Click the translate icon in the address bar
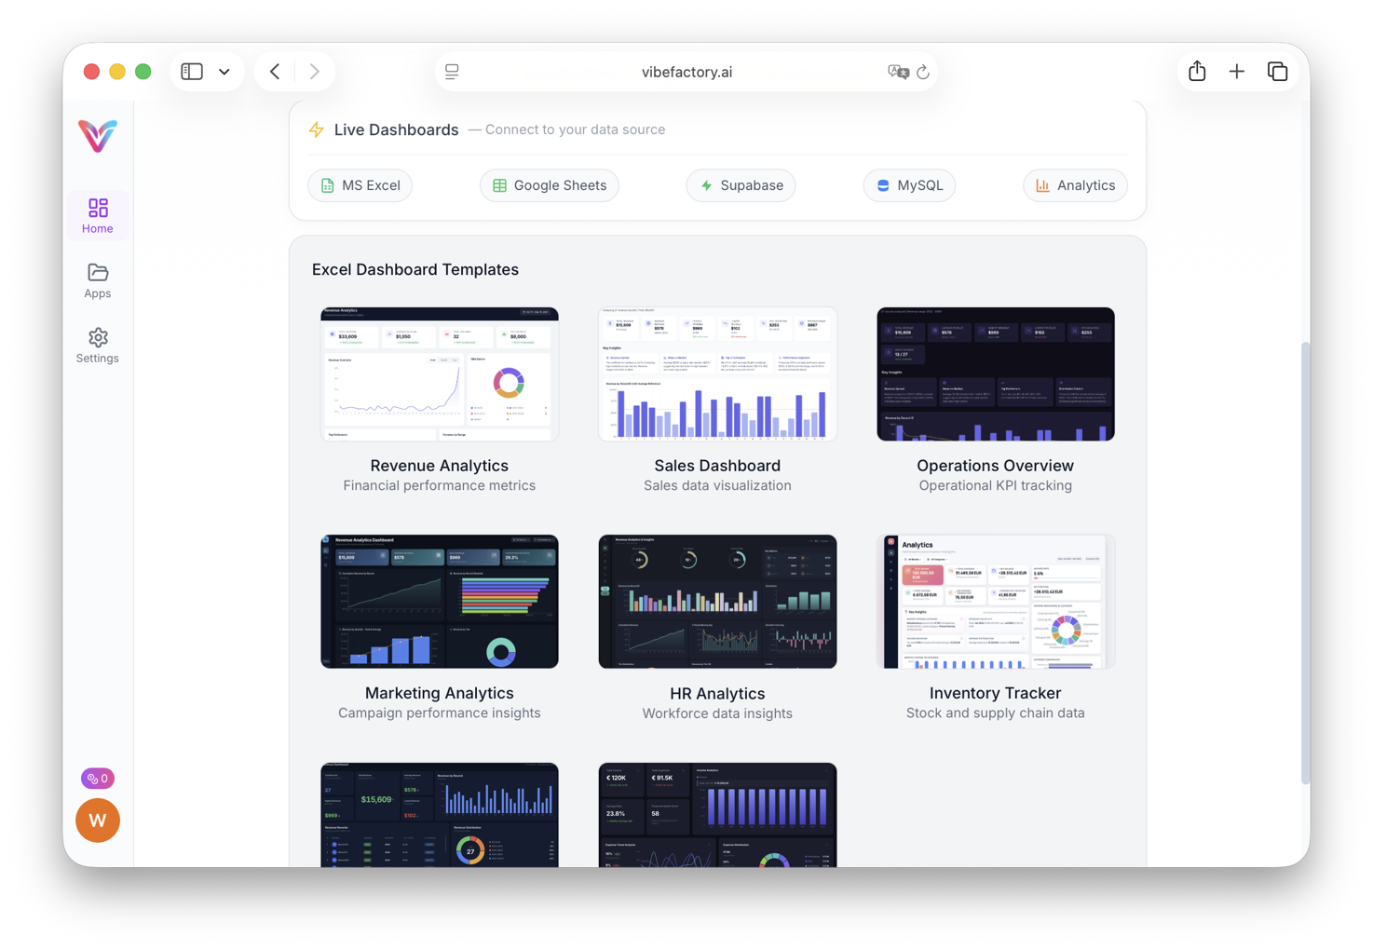Viewport: 1373px width, 950px height. coord(897,71)
